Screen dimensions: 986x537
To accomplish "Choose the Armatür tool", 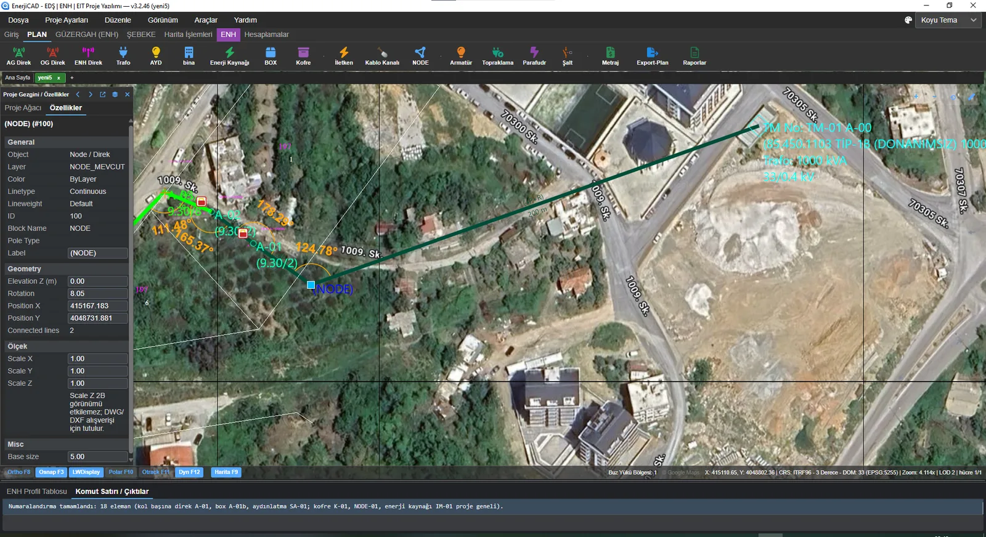I will pyautogui.click(x=461, y=56).
